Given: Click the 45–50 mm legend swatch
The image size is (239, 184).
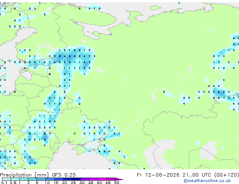Looking at the screenshot, I should coord(111,179).
